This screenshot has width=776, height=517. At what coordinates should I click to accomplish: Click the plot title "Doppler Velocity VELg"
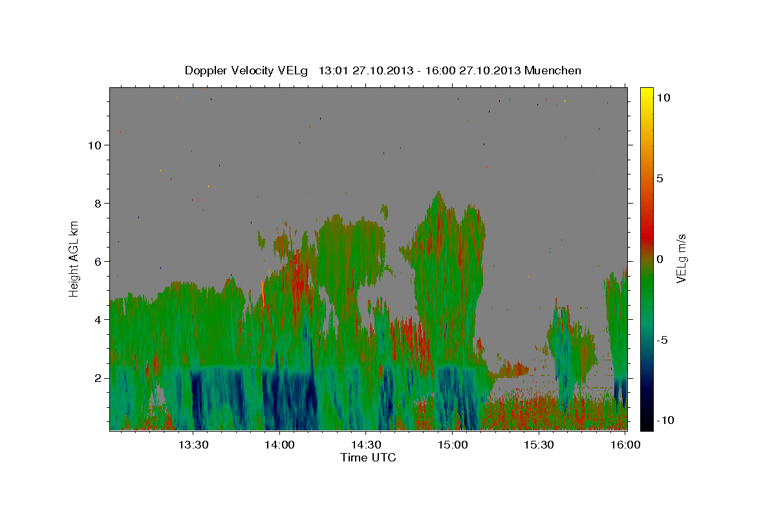coord(246,70)
